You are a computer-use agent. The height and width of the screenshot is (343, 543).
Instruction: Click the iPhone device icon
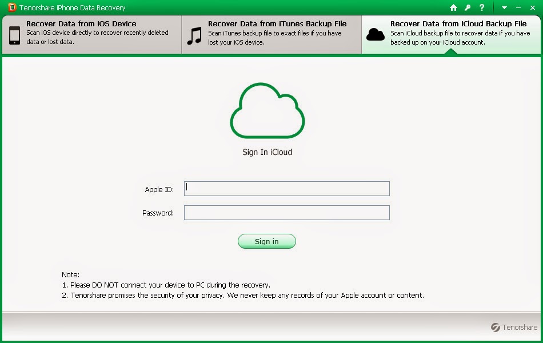coord(14,35)
